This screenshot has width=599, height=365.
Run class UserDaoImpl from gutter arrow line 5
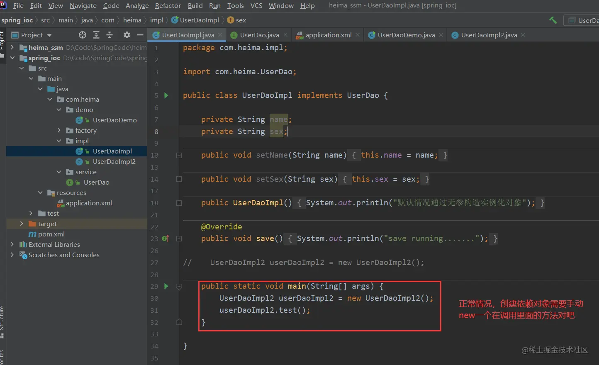click(x=166, y=95)
